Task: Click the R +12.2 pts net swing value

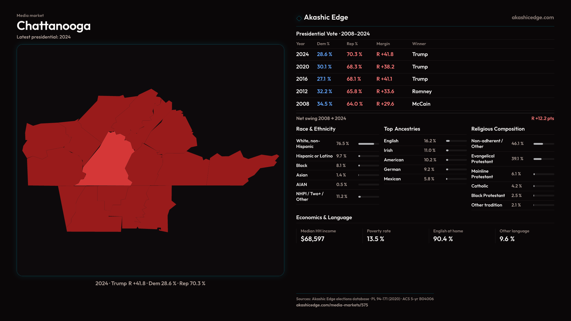Action: coord(542,118)
